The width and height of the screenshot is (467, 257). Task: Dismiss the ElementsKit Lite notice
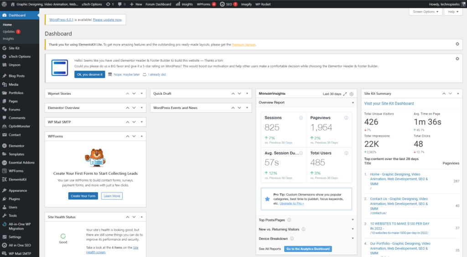[x=457, y=44]
